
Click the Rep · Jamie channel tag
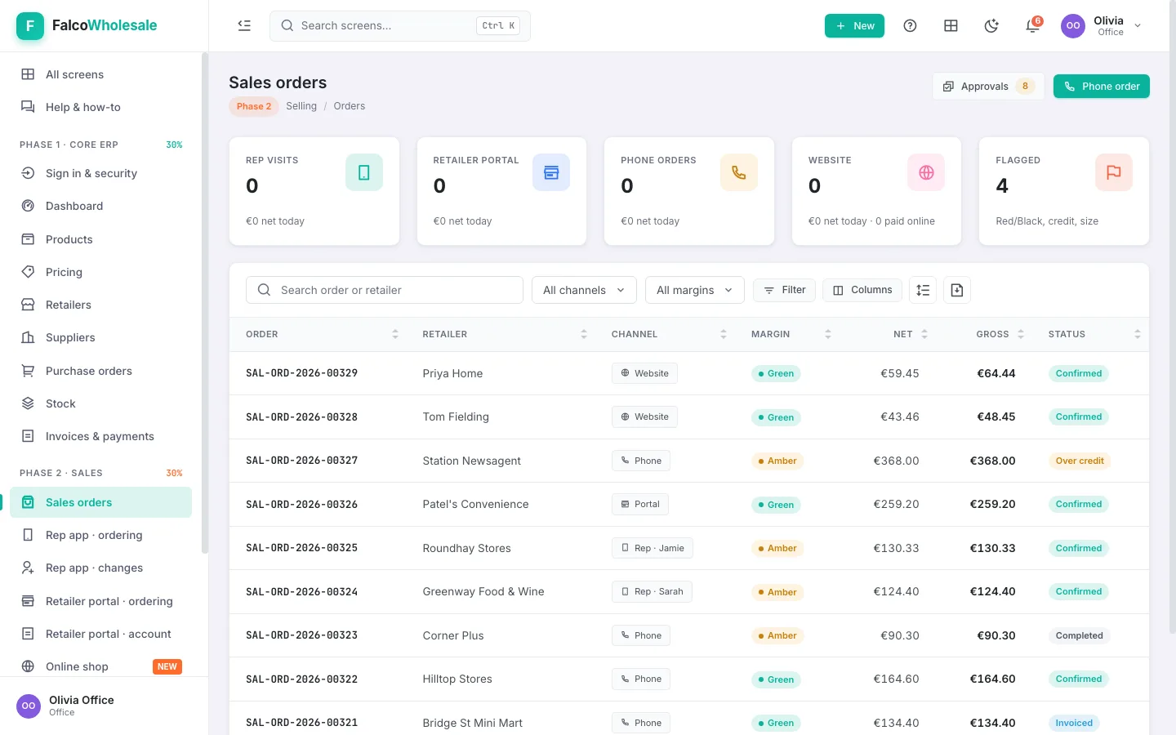coord(653,548)
